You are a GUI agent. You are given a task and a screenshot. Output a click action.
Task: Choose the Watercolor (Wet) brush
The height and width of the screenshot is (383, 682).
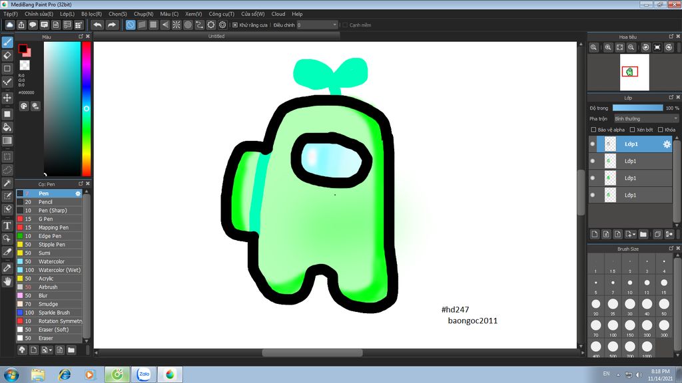(x=49, y=270)
